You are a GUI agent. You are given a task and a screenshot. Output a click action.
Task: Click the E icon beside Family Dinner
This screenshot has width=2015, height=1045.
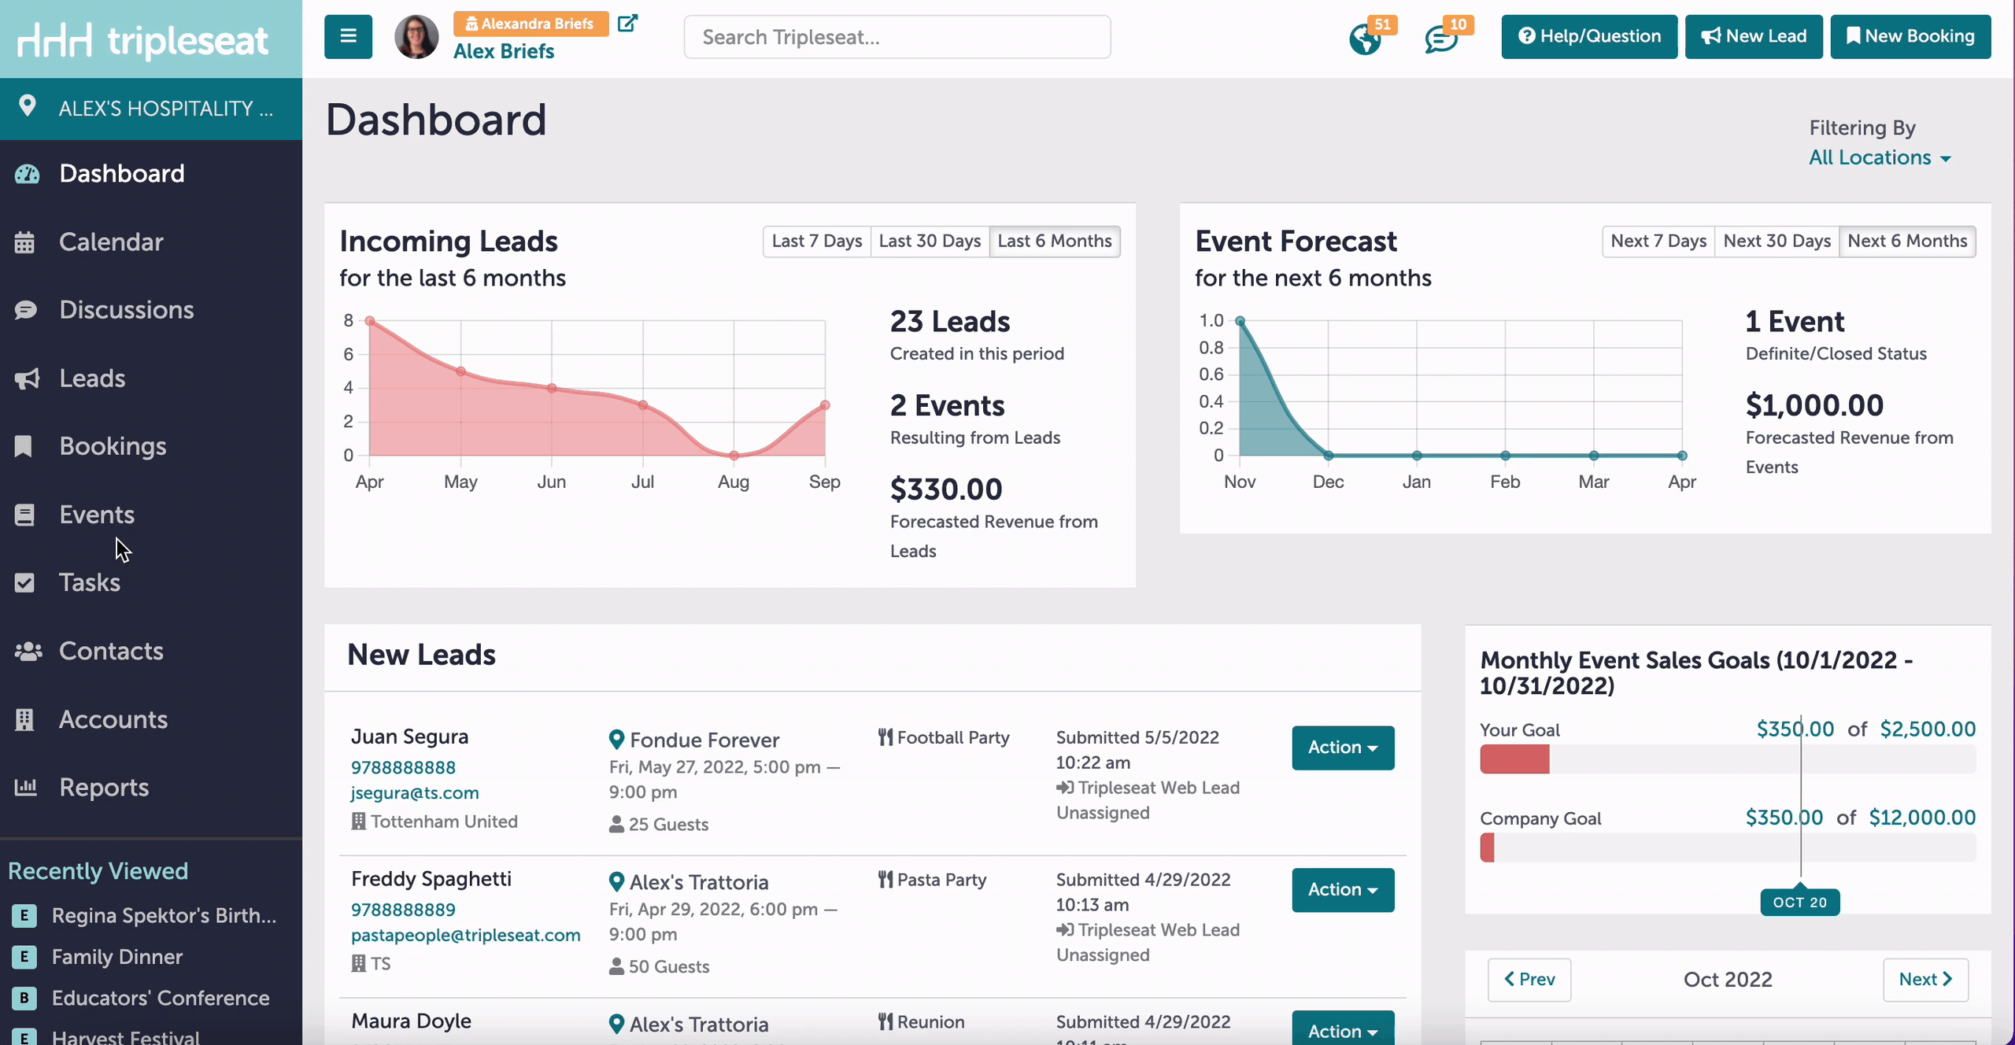click(x=24, y=957)
